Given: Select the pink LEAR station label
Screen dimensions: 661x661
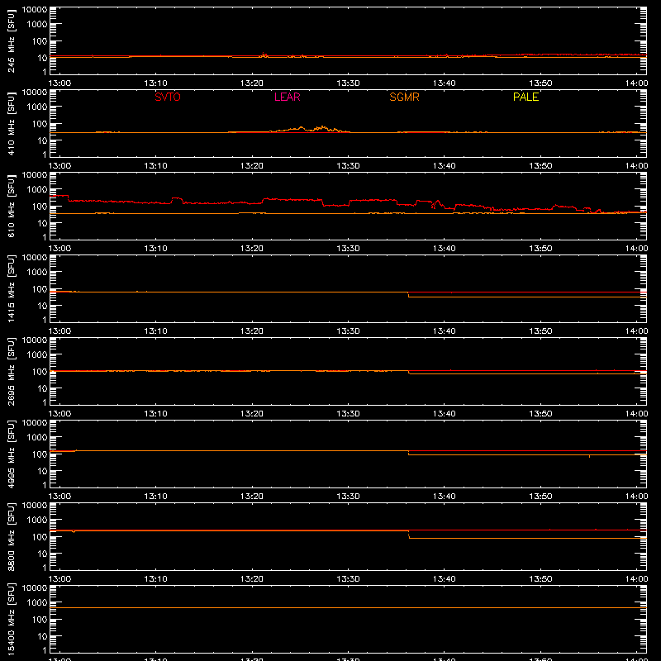Looking at the screenshot, I should pos(287,97).
